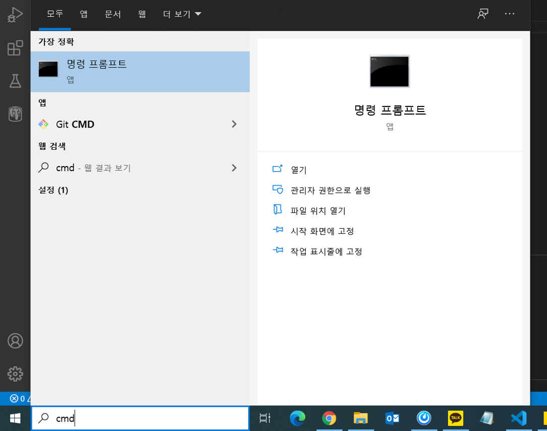Open VS Code Manage gear icon

15,374
